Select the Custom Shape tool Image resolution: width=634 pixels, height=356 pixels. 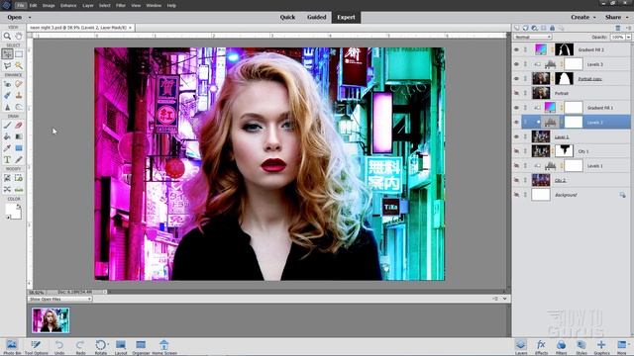(19, 148)
